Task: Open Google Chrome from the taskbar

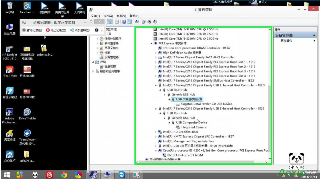Action: 64,174
